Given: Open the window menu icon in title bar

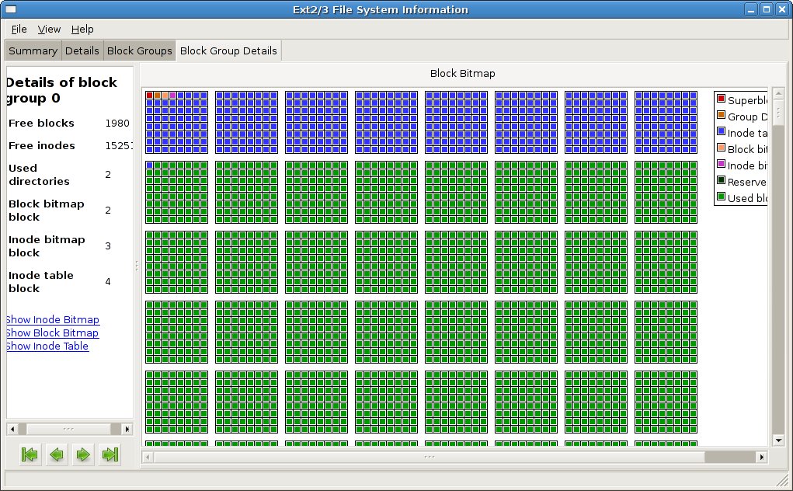Looking at the screenshot, I should point(11,9).
